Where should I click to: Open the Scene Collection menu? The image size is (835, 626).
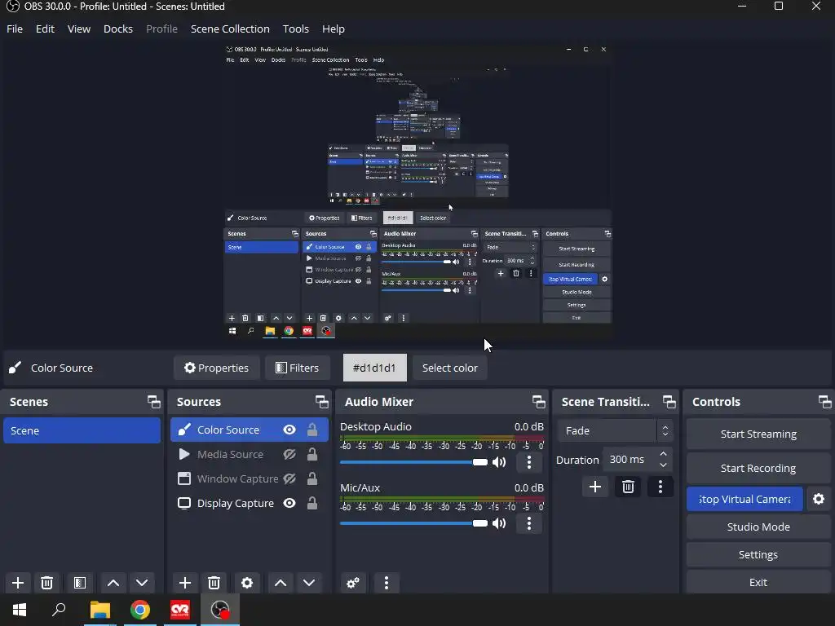point(230,29)
